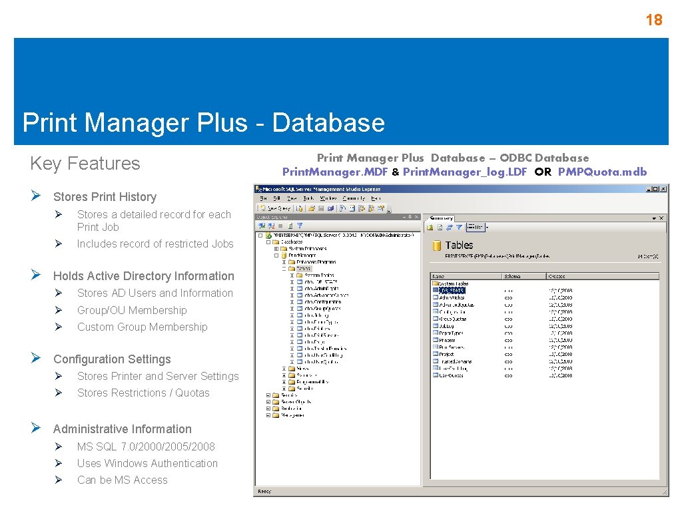Click the Connect icon in Object Explorer

pyautogui.click(x=262, y=226)
